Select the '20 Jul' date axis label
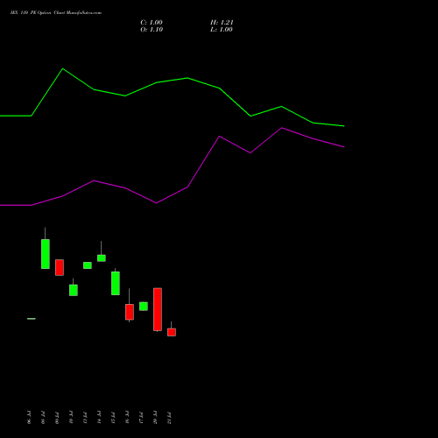 tap(155, 418)
